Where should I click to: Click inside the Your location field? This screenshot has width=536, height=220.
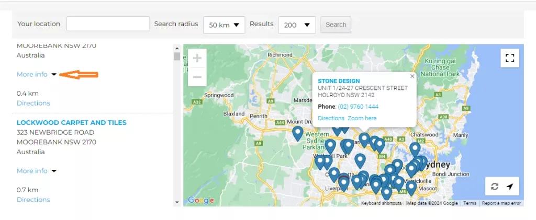coord(108,24)
